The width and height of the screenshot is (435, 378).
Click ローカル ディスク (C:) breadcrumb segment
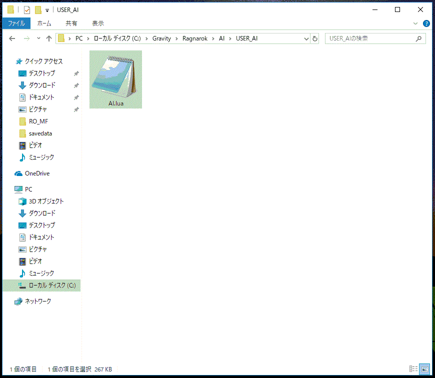point(117,38)
